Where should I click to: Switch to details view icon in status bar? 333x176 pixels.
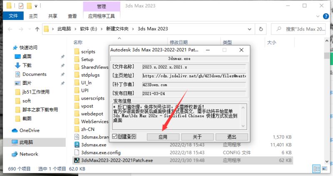click(x=316, y=169)
